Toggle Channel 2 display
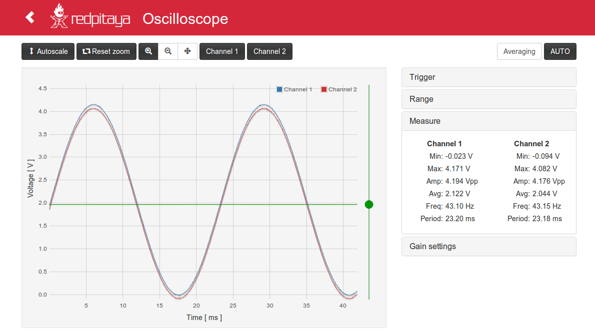 click(x=269, y=51)
